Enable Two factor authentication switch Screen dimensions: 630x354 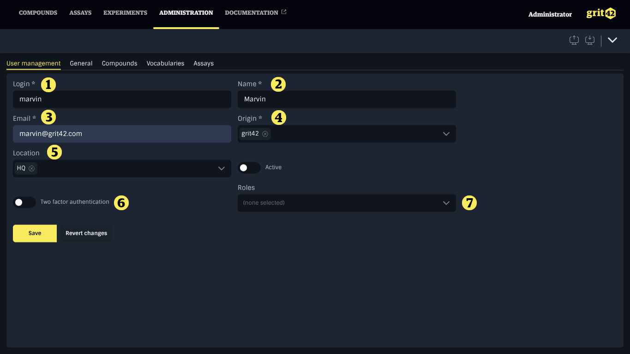tap(24, 202)
